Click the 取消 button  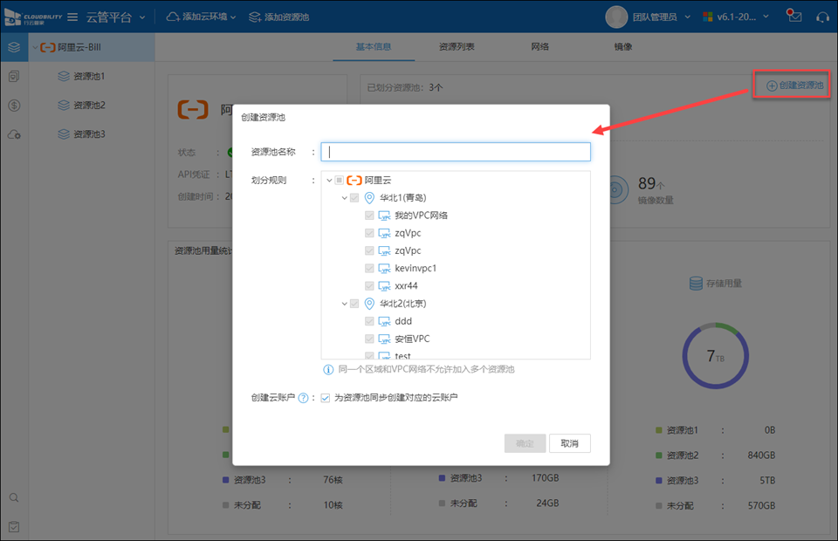(570, 443)
